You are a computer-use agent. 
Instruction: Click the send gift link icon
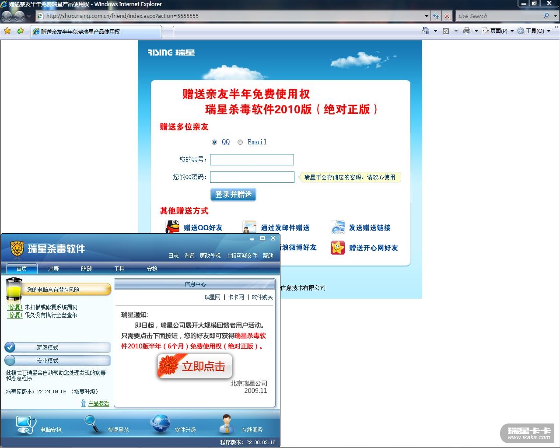pos(338,227)
